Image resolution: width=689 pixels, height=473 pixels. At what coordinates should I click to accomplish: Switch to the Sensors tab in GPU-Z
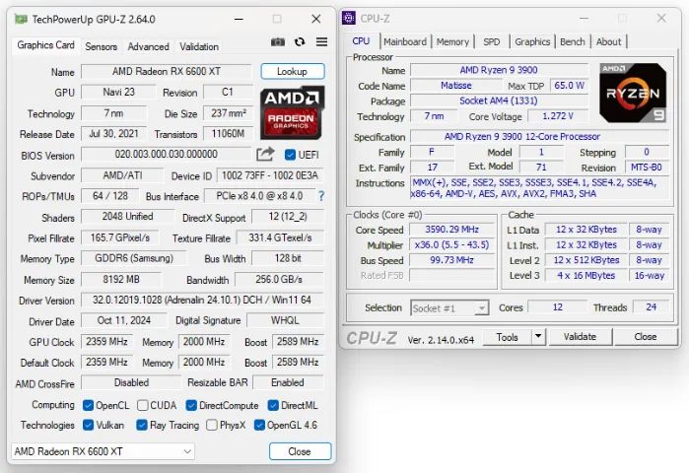click(x=102, y=46)
